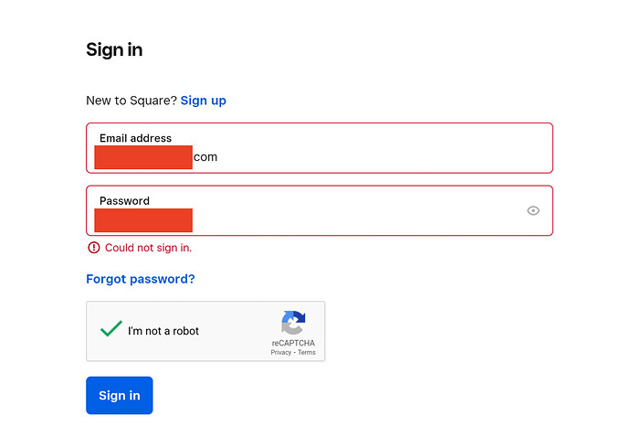Click the reCAPTCHA text under the logo
Viewport: 630px width, 437px height.
[x=293, y=343]
